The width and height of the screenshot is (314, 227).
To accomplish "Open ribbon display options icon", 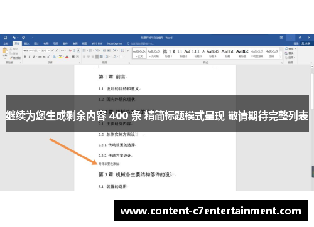I will coord(281,38).
